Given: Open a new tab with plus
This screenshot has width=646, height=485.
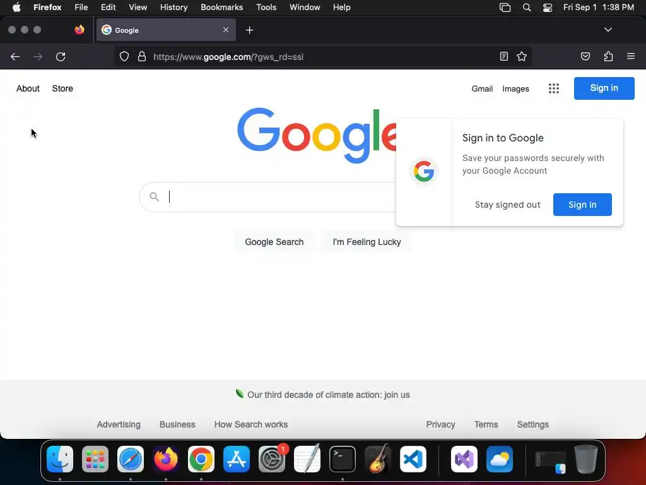Looking at the screenshot, I should tap(249, 30).
